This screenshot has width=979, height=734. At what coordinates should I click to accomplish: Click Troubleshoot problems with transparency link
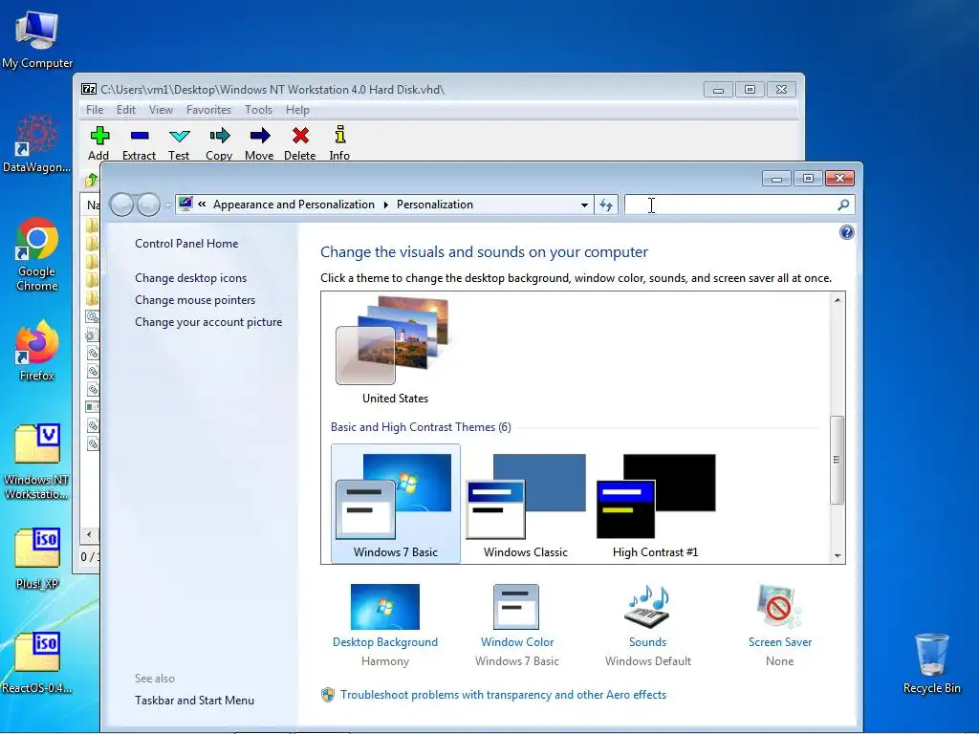[x=503, y=695]
